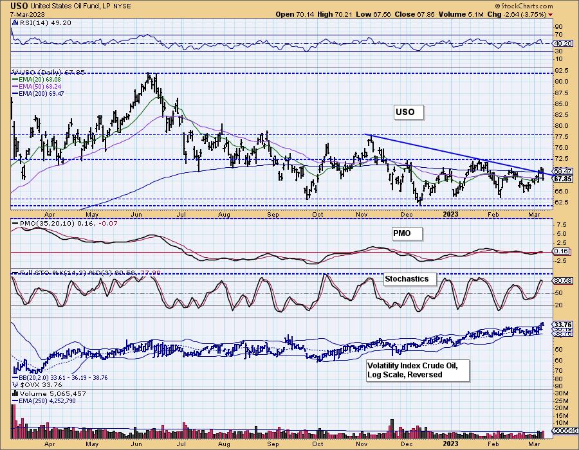Select the Low 67.56 value
The height and width of the screenshot is (450, 579).
point(373,14)
